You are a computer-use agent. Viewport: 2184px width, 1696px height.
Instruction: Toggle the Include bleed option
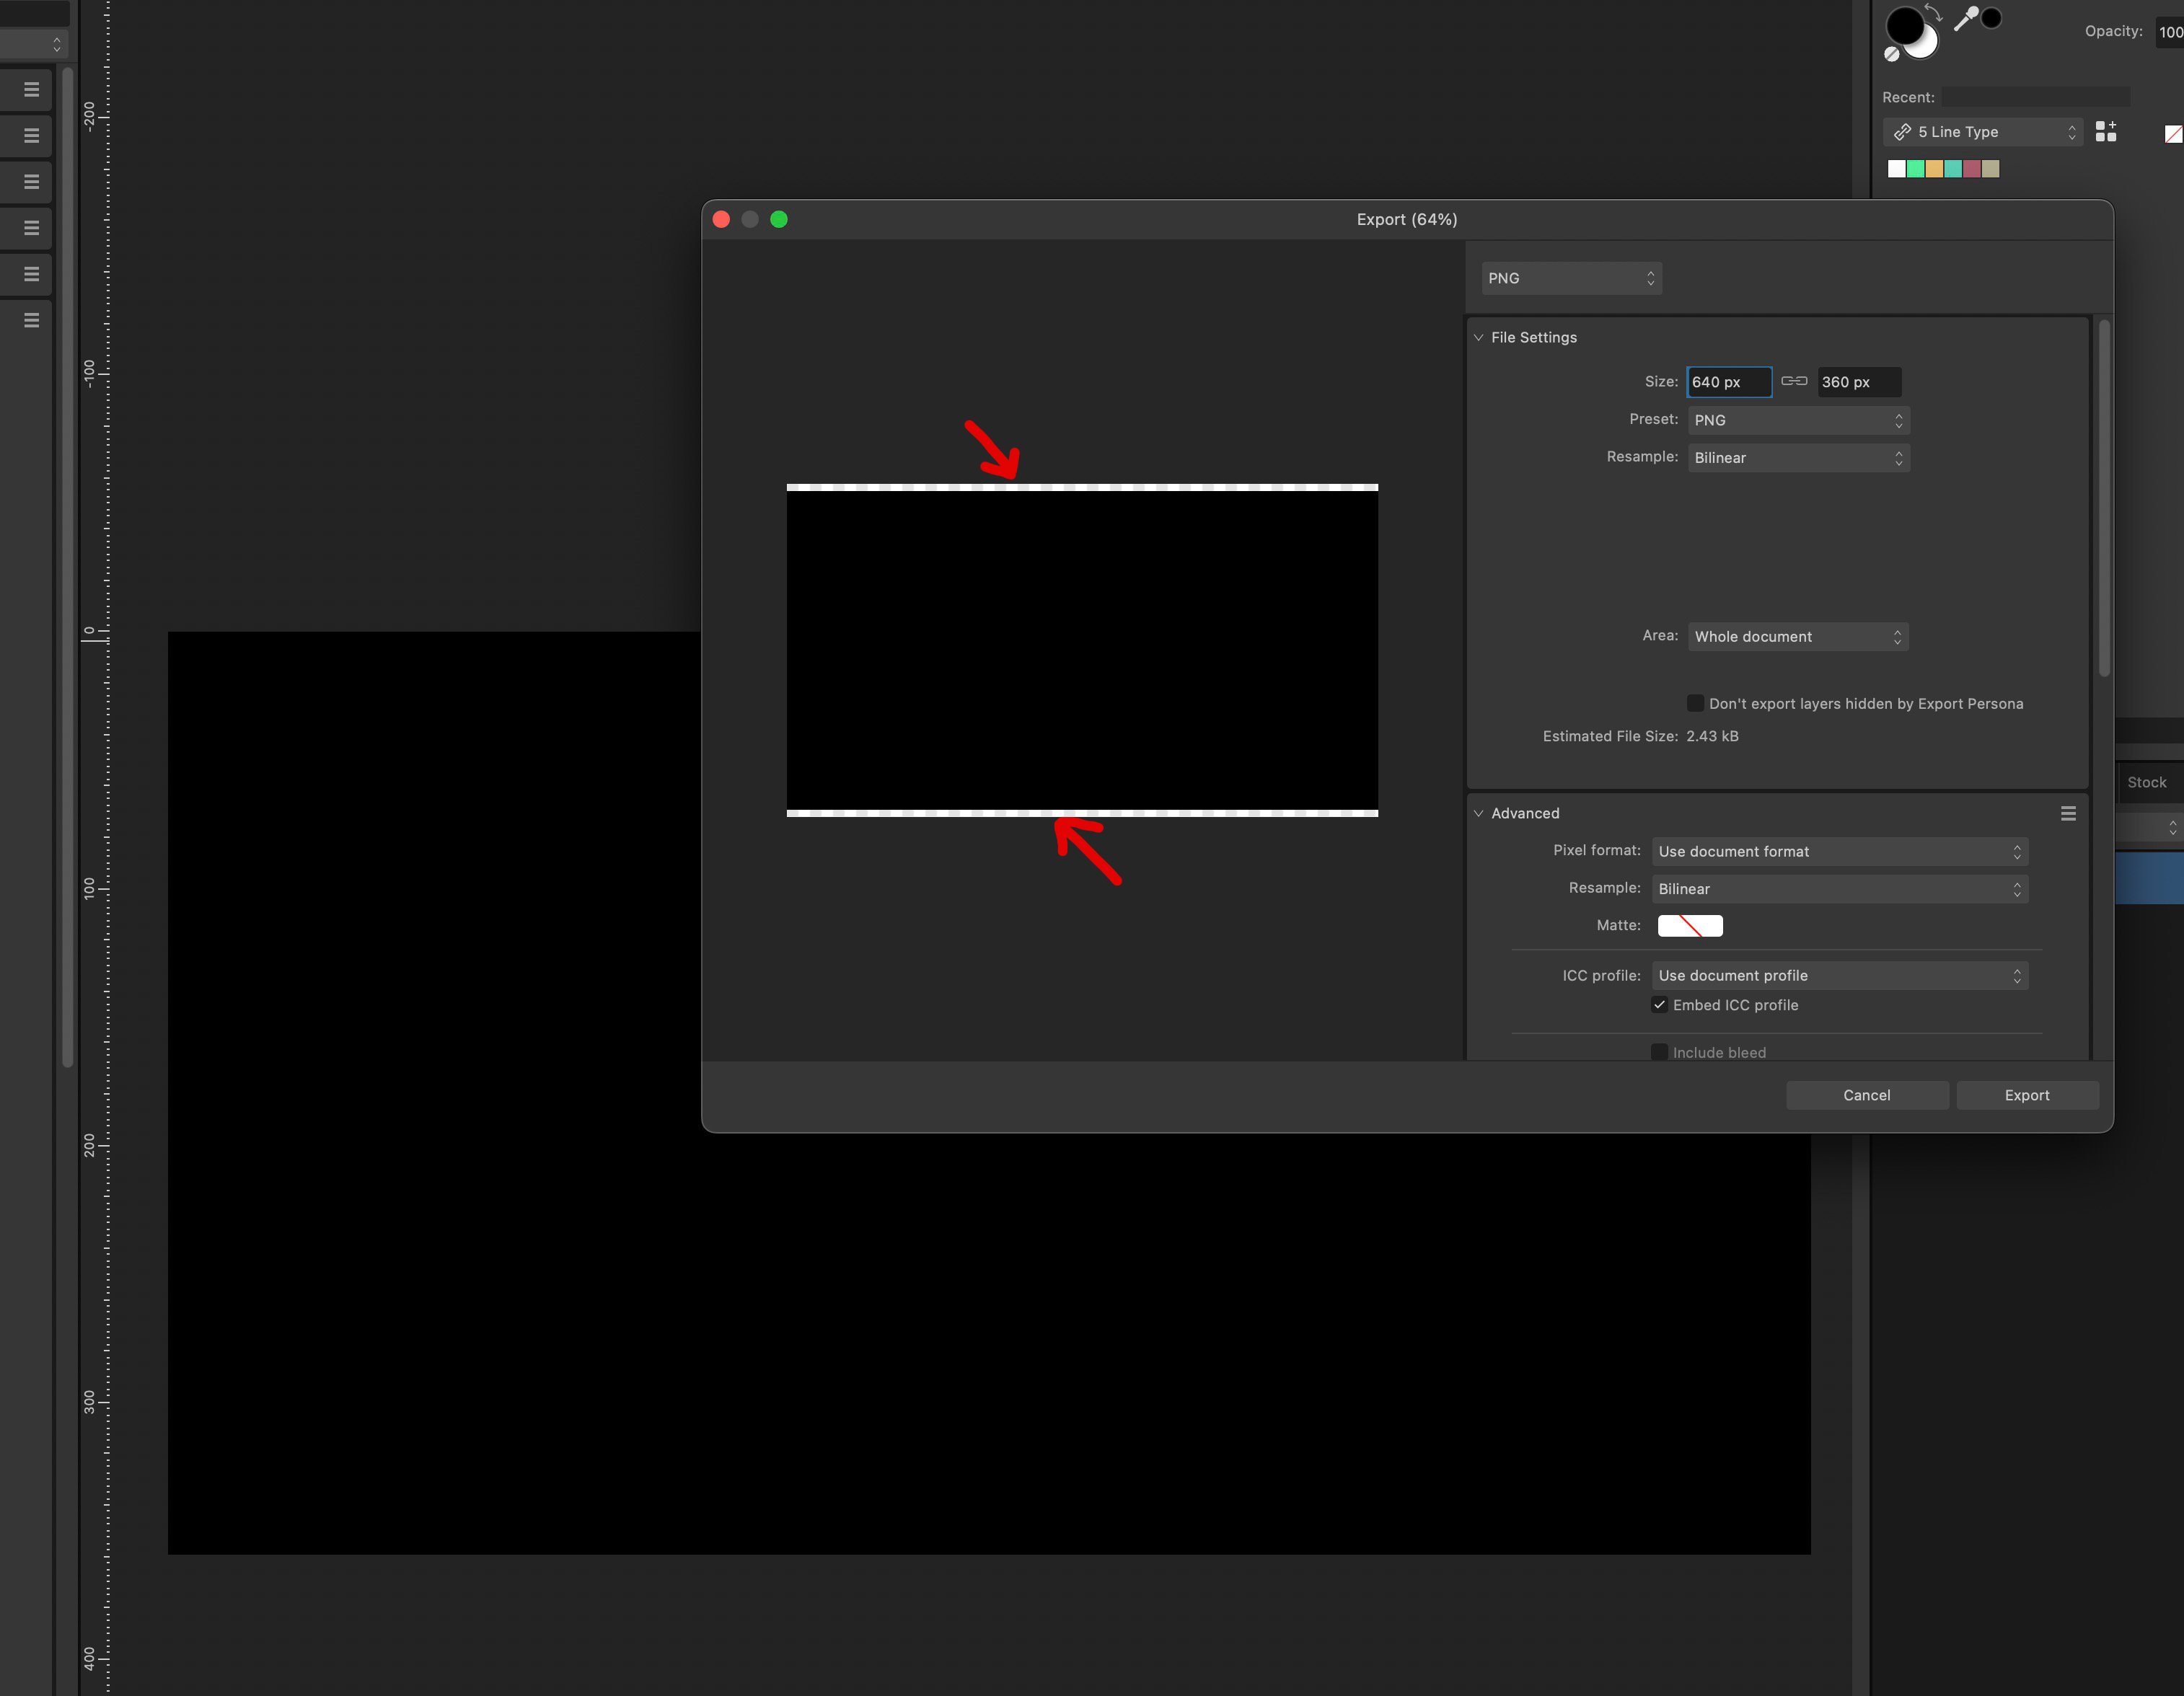(x=1659, y=1052)
